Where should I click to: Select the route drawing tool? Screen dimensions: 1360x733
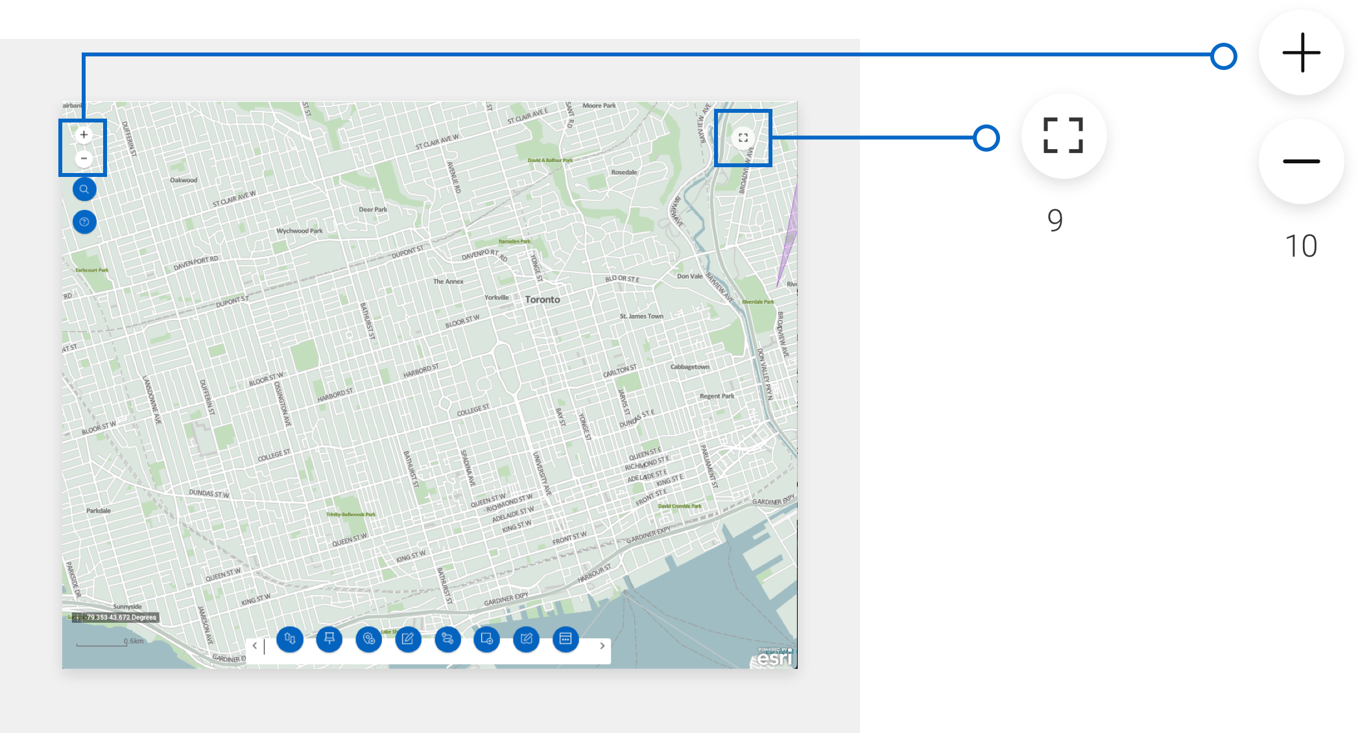(x=448, y=640)
